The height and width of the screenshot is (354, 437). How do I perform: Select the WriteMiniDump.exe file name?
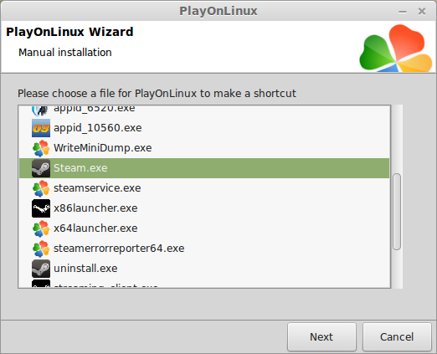pyautogui.click(x=103, y=148)
